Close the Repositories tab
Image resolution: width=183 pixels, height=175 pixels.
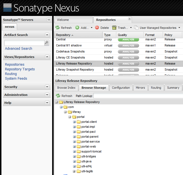[129, 19]
